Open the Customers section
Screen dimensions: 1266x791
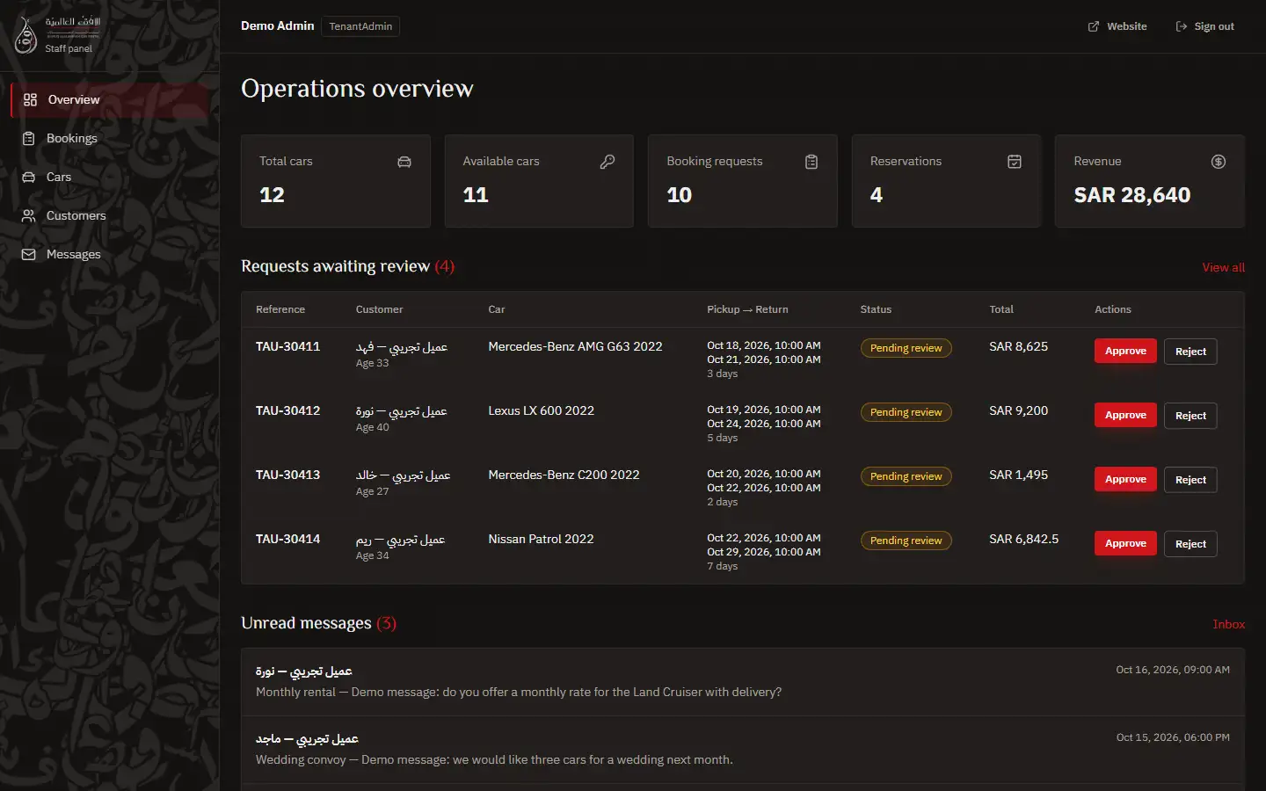(110, 216)
